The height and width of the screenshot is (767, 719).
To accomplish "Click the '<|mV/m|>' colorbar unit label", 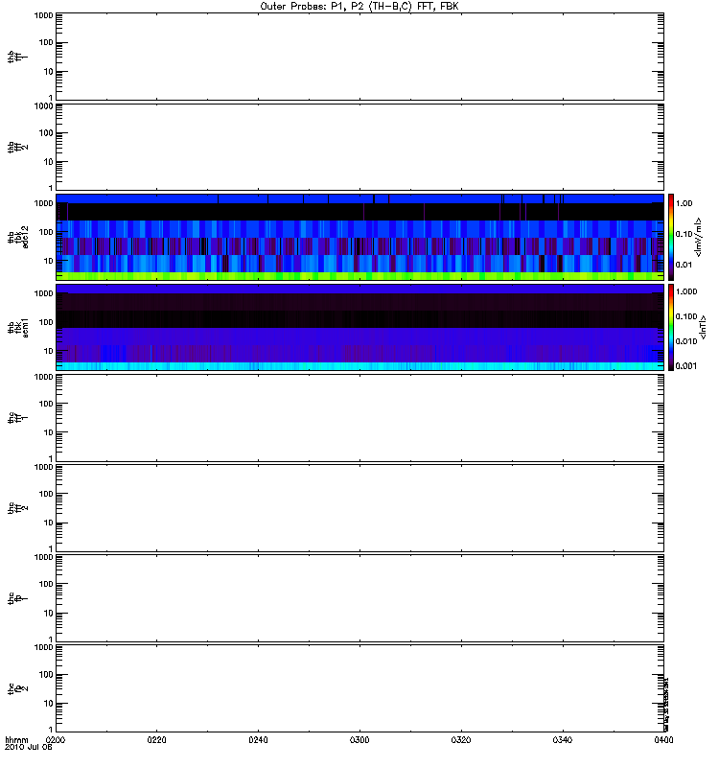I will pos(699,237).
